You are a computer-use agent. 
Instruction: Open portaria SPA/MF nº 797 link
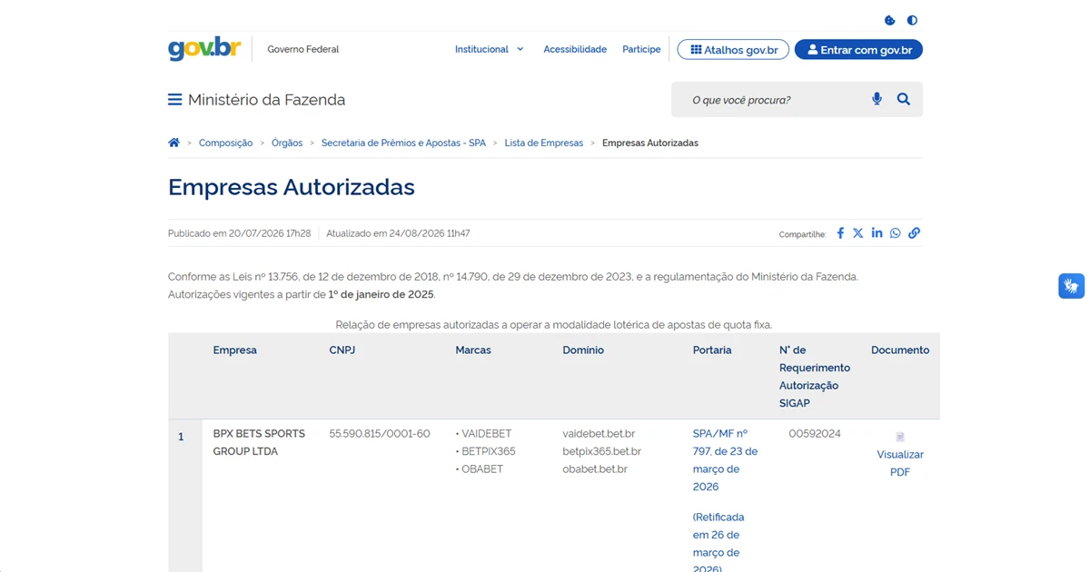click(725, 460)
